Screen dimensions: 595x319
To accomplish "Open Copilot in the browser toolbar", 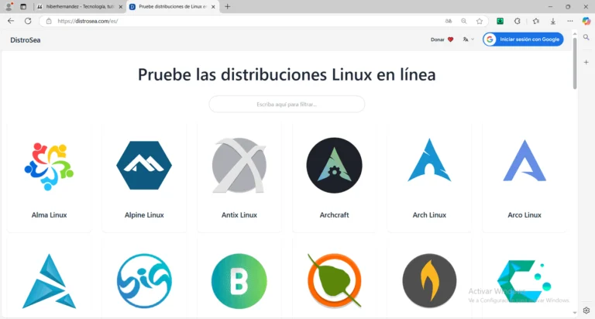I will tap(586, 21).
